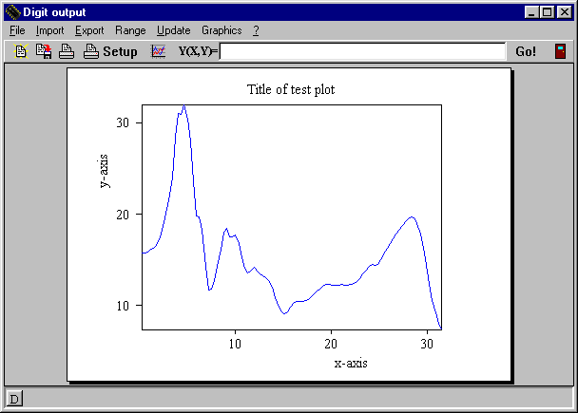Open the question mark help menu
Screen dimensions: 578x413
[256, 30]
